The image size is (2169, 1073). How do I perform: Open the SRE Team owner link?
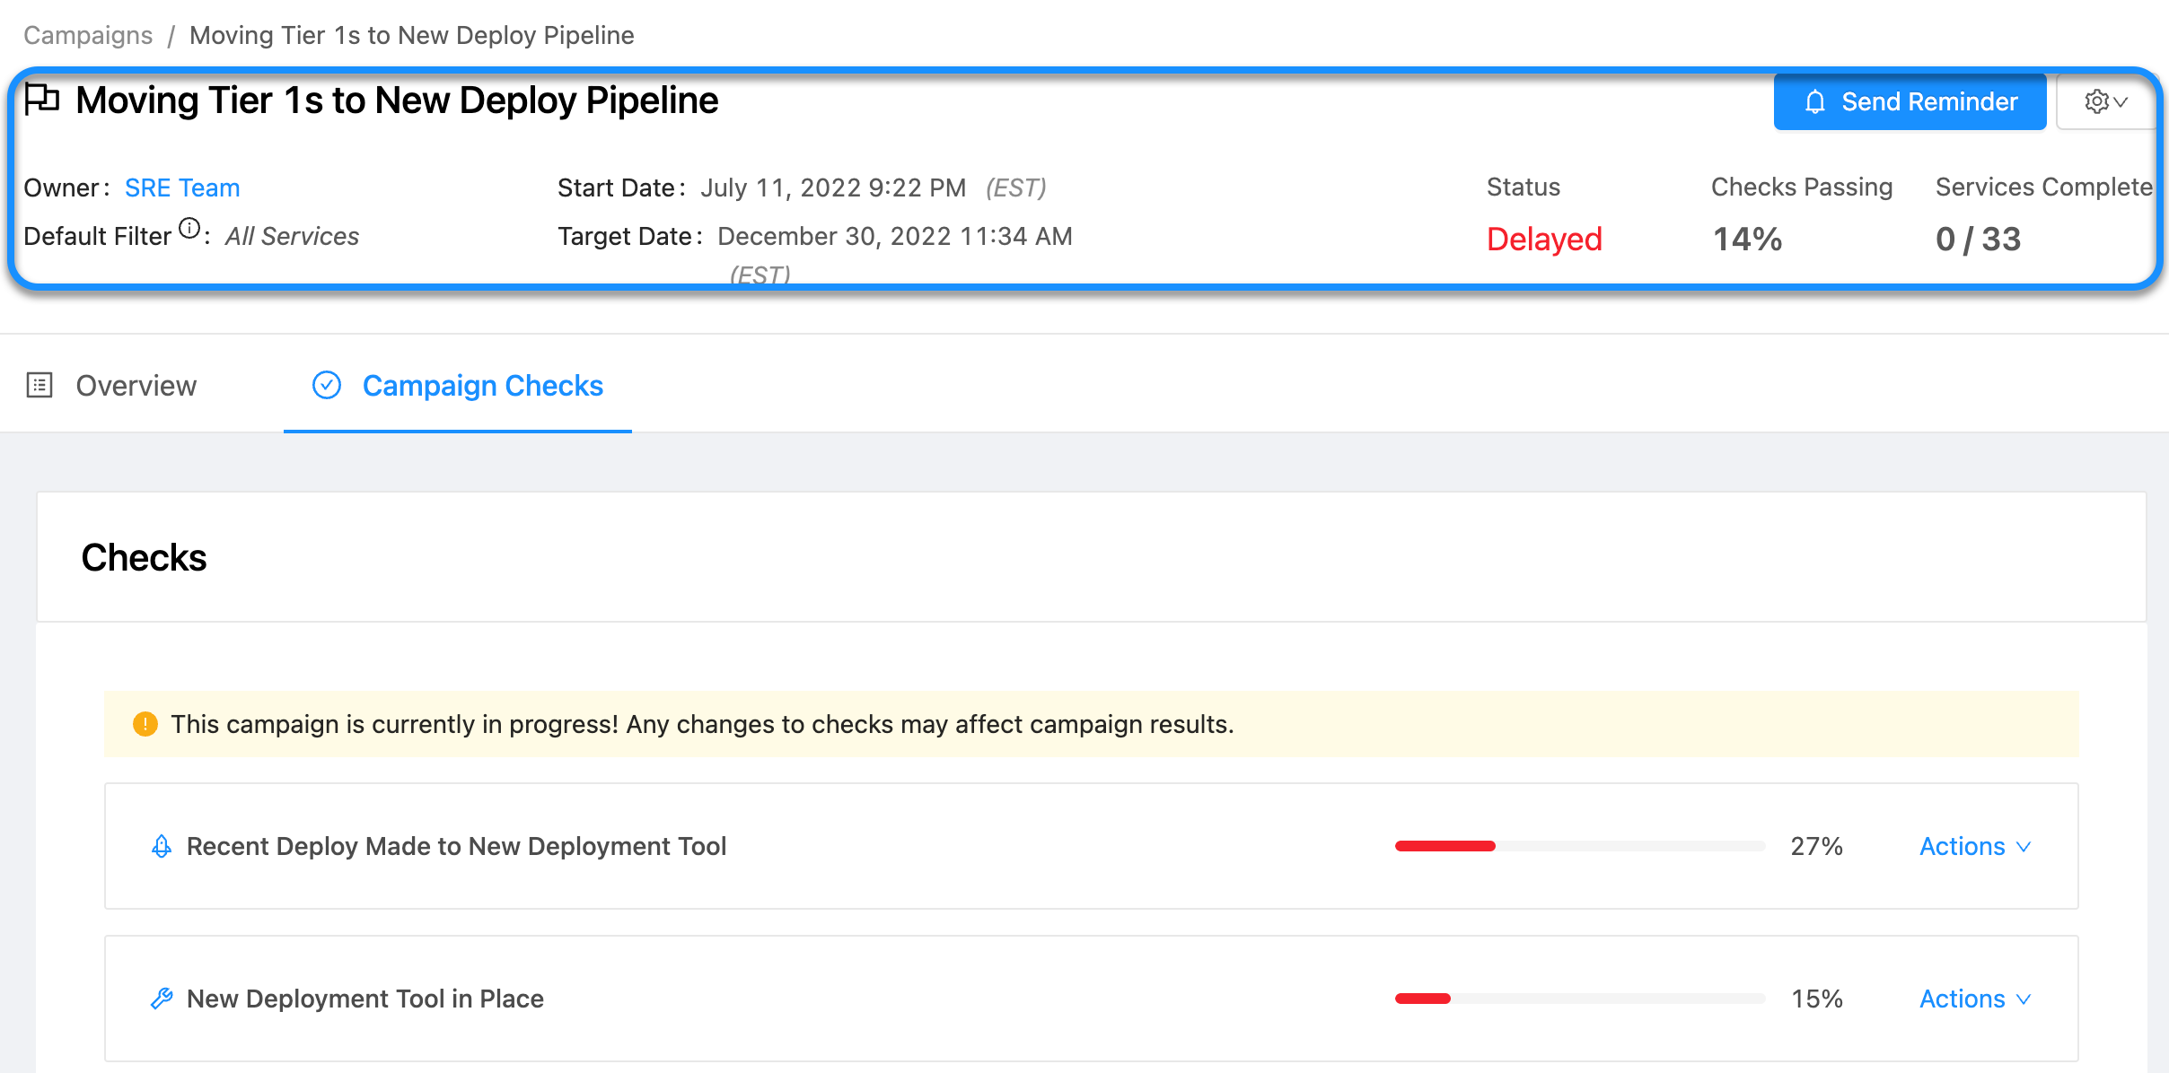point(182,188)
